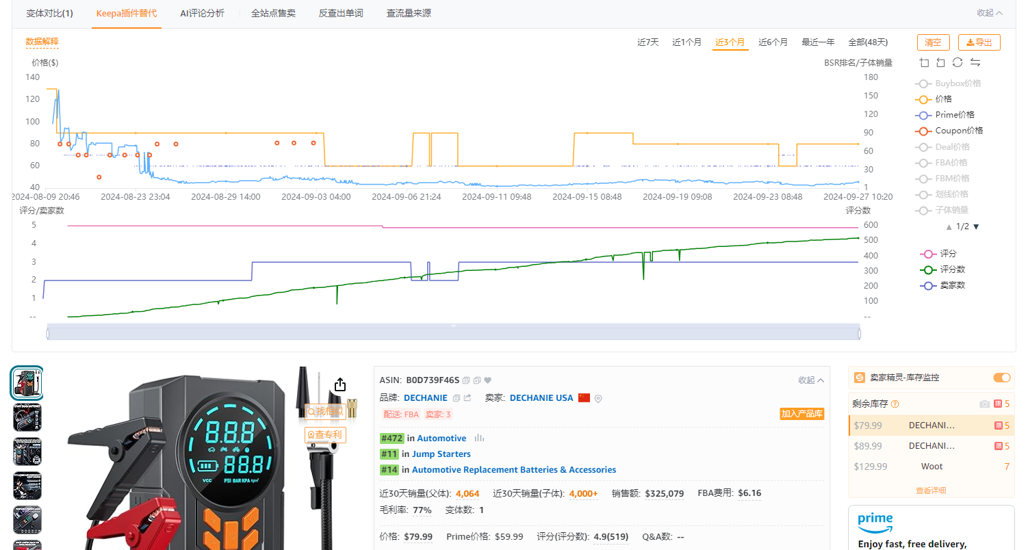1028x550 pixels.
Task: Go to next legend page arrow
Action: click(976, 226)
